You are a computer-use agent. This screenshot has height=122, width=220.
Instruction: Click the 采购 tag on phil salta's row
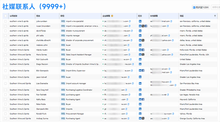click(x=63, y=36)
